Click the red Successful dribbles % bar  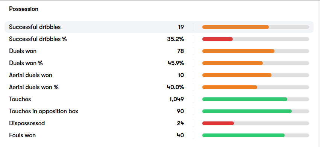pos(218,39)
